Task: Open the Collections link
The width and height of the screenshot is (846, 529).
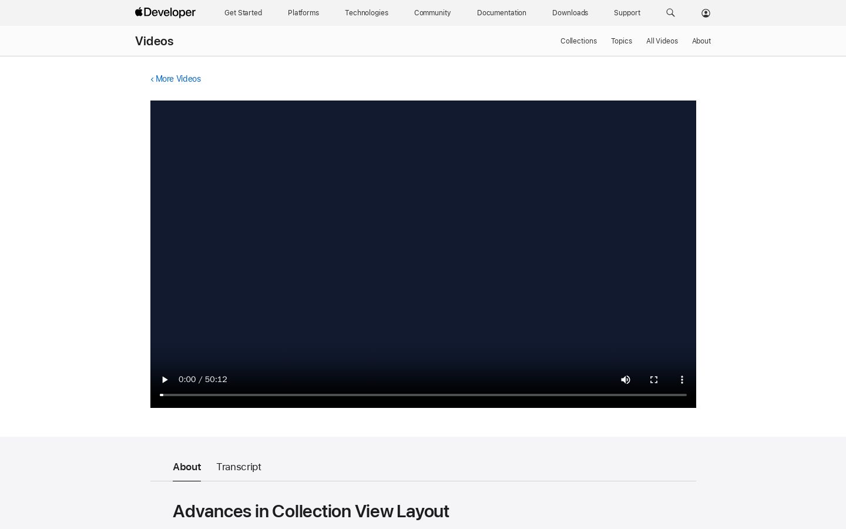Action: [579, 41]
